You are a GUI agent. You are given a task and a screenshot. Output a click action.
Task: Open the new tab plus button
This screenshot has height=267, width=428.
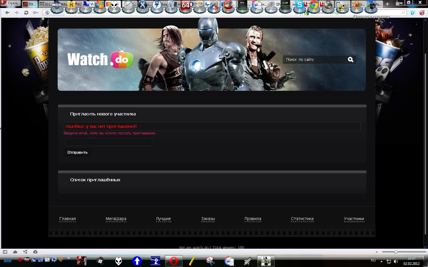click(387, 4)
